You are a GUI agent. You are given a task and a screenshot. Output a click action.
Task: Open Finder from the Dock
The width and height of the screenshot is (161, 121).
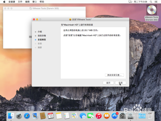tap(11, 116)
